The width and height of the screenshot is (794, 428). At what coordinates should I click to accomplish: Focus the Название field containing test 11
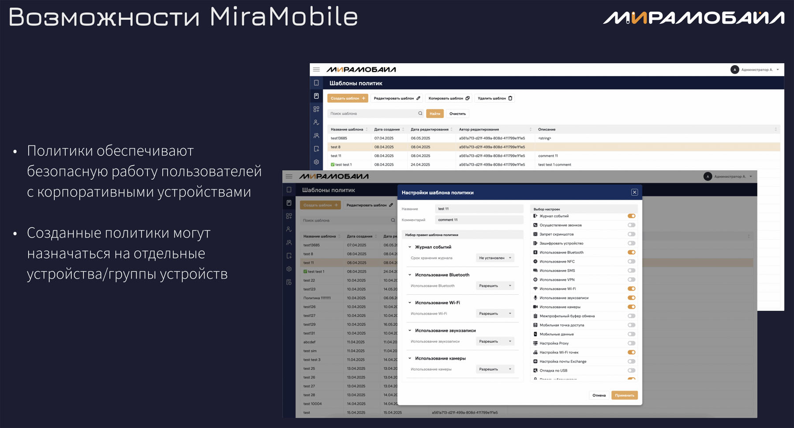[x=479, y=209]
